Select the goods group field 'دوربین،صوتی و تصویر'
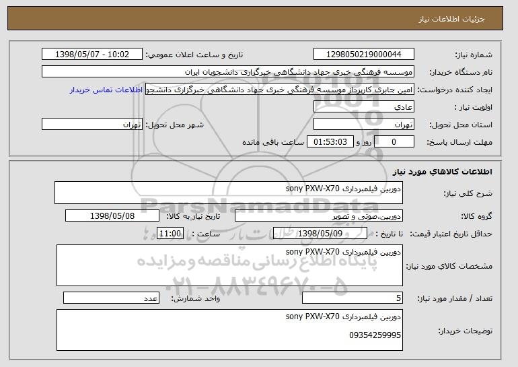 [319, 216]
